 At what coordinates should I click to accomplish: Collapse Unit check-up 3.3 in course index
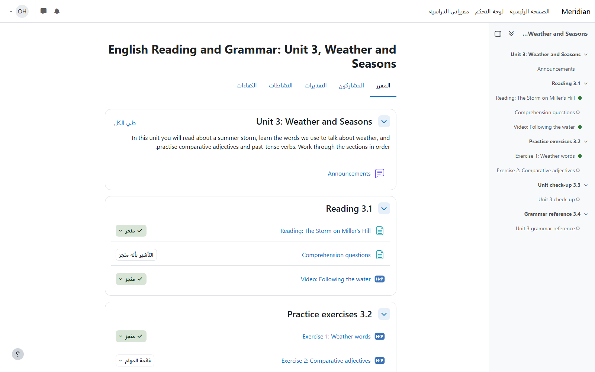coord(586,185)
